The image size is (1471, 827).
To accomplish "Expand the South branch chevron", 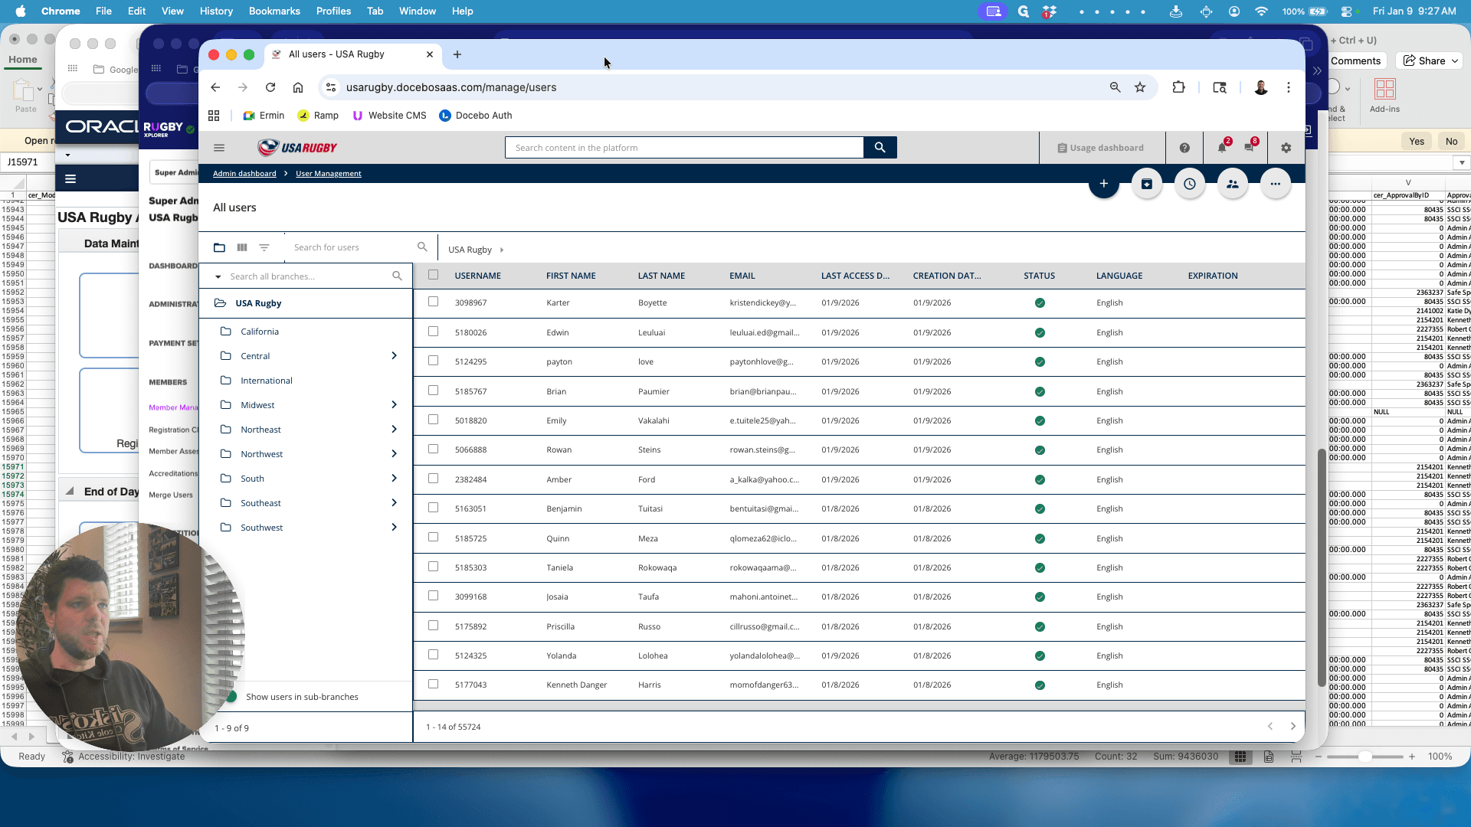I will 395,479.
